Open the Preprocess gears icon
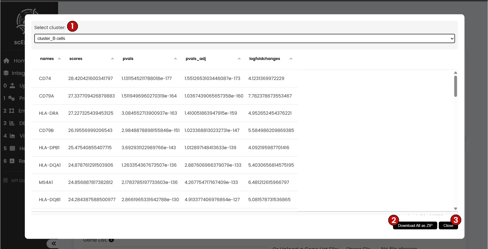 tap(12, 98)
